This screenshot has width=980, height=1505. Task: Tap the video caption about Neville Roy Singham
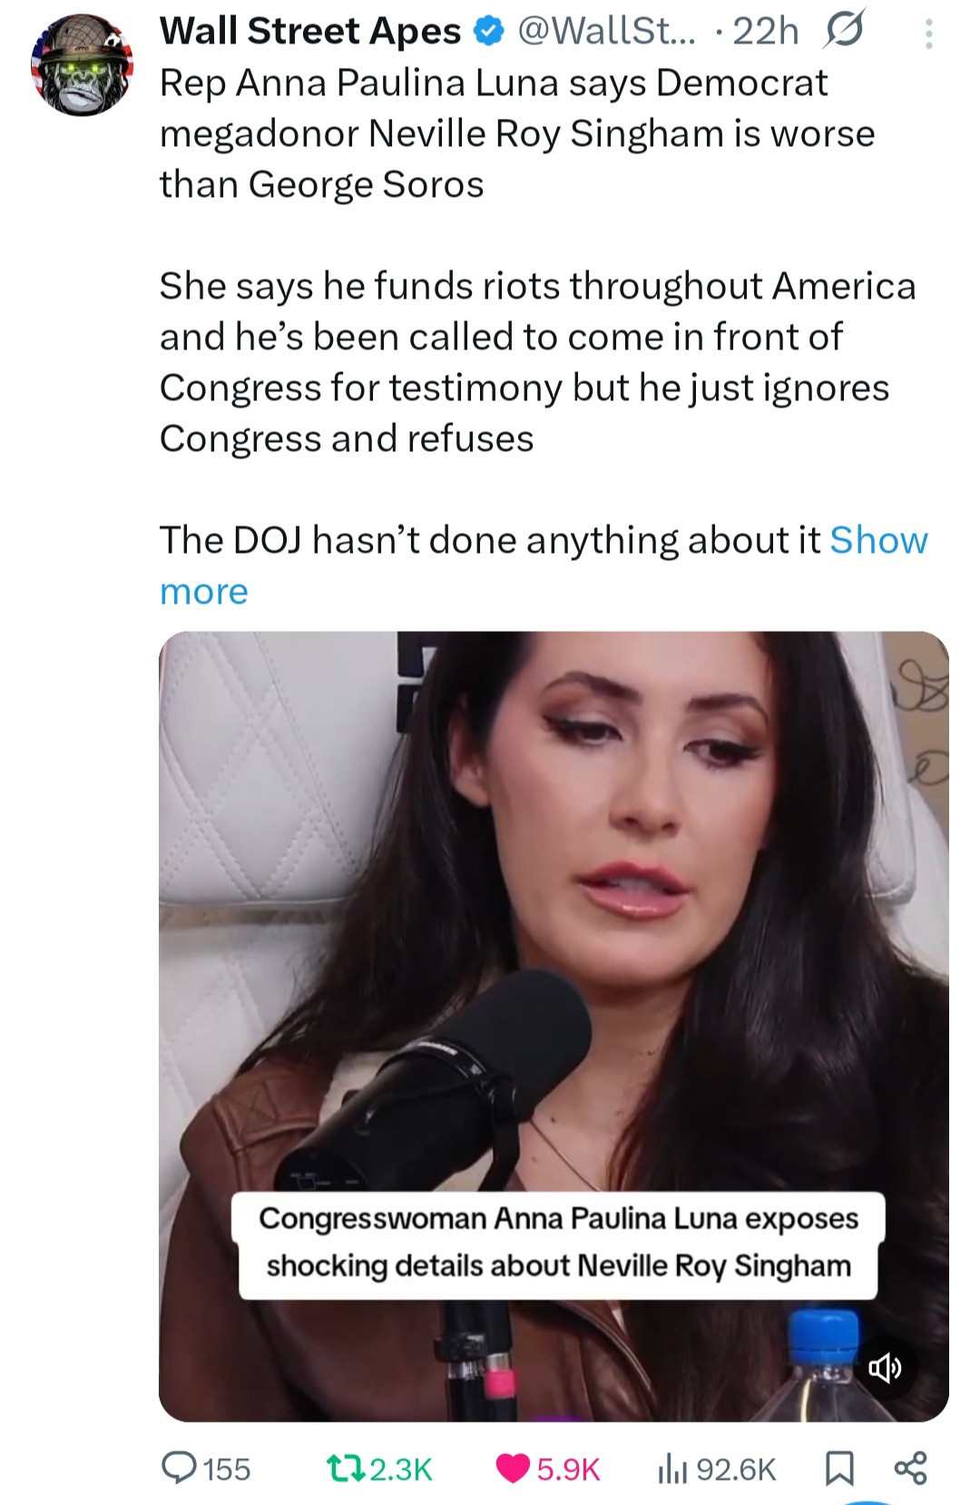557,1243
